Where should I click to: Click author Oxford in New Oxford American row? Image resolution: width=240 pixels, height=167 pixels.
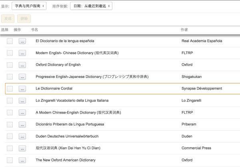(x=187, y=160)
